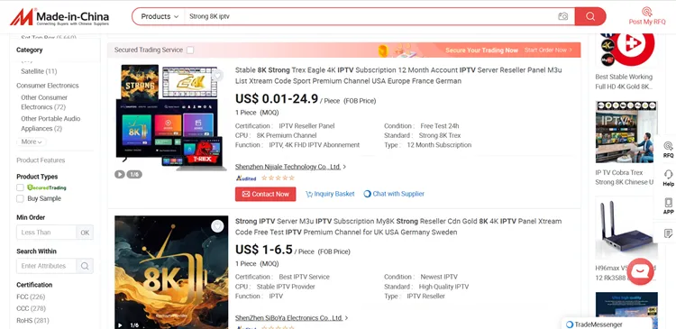Expand ShenZhen SiBoYa supplier chevron
676x329 pixels.
click(x=346, y=318)
